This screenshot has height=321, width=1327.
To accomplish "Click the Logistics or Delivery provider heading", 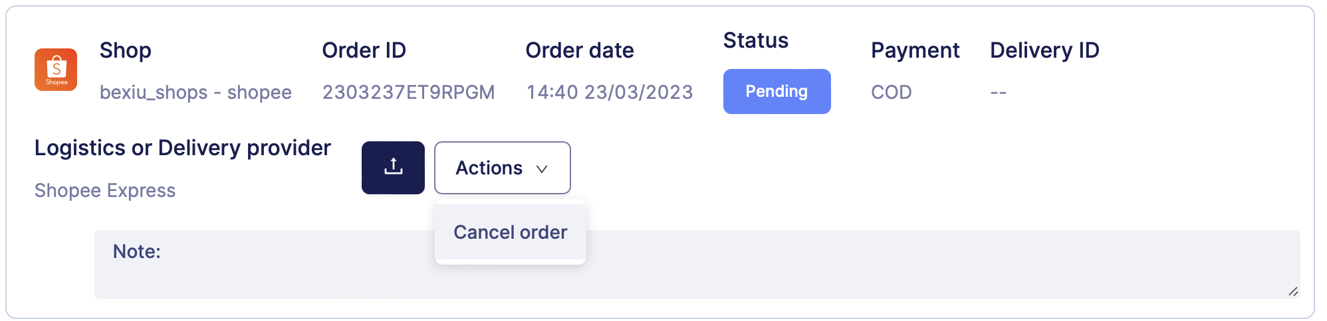I will tap(182, 148).
